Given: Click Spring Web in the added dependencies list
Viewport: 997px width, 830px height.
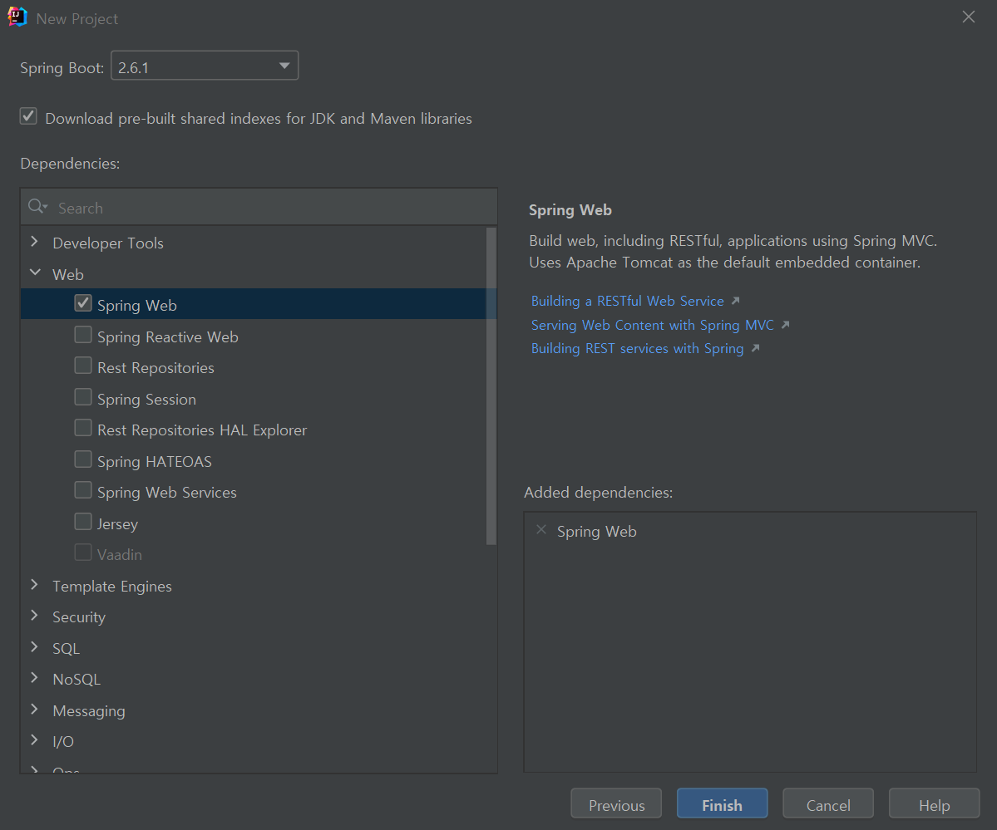Looking at the screenshot, I should [x=596, y=531].
